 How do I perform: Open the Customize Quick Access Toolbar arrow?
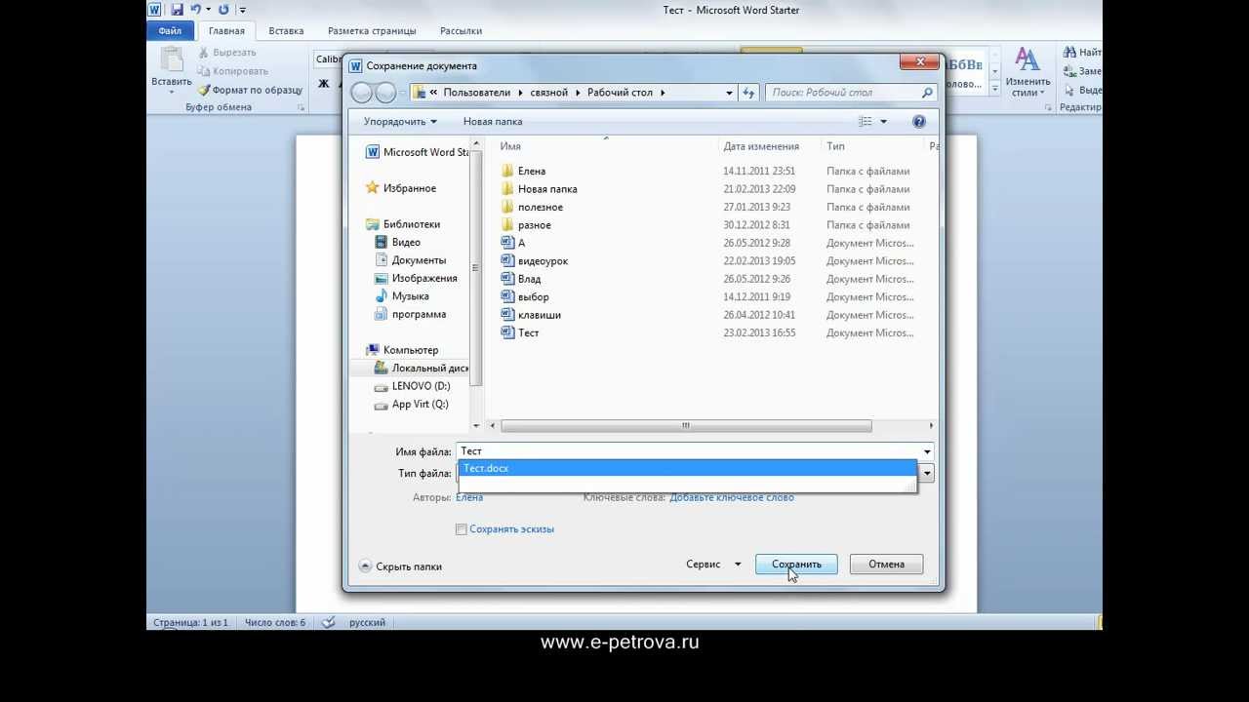242,11
